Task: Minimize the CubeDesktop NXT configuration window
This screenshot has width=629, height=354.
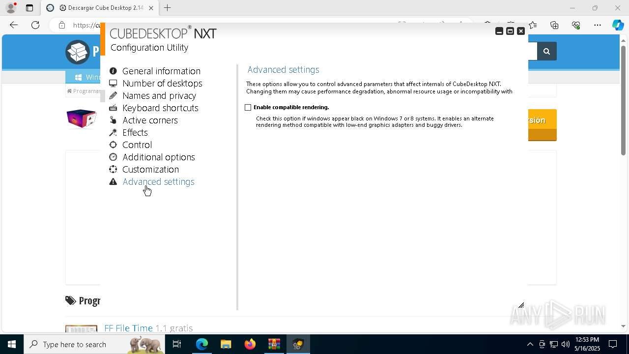Action: click(x=499, y=31)
